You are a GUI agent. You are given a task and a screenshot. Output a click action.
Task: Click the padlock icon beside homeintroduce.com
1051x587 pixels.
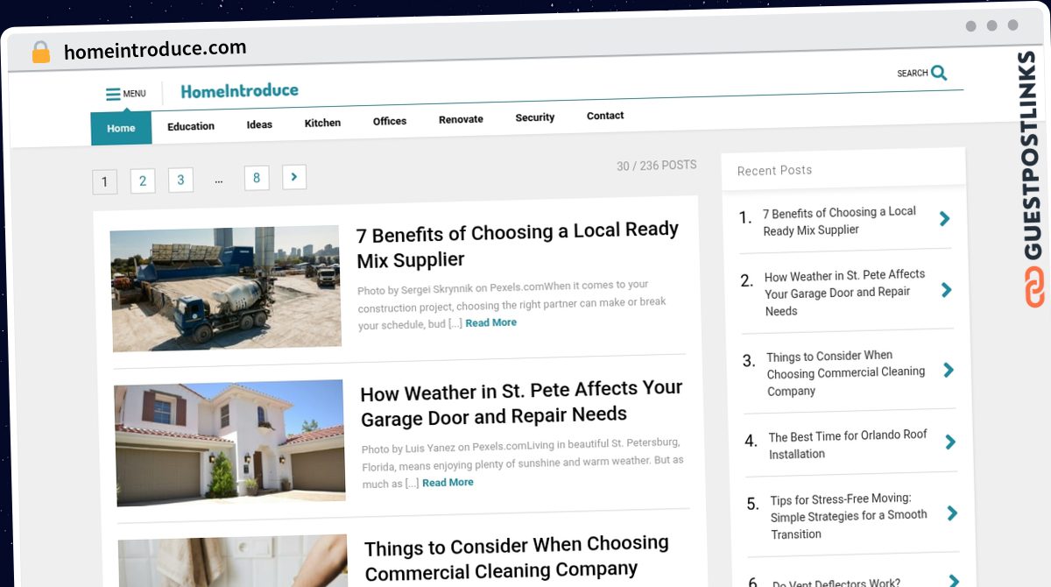[x=40, y=53]
